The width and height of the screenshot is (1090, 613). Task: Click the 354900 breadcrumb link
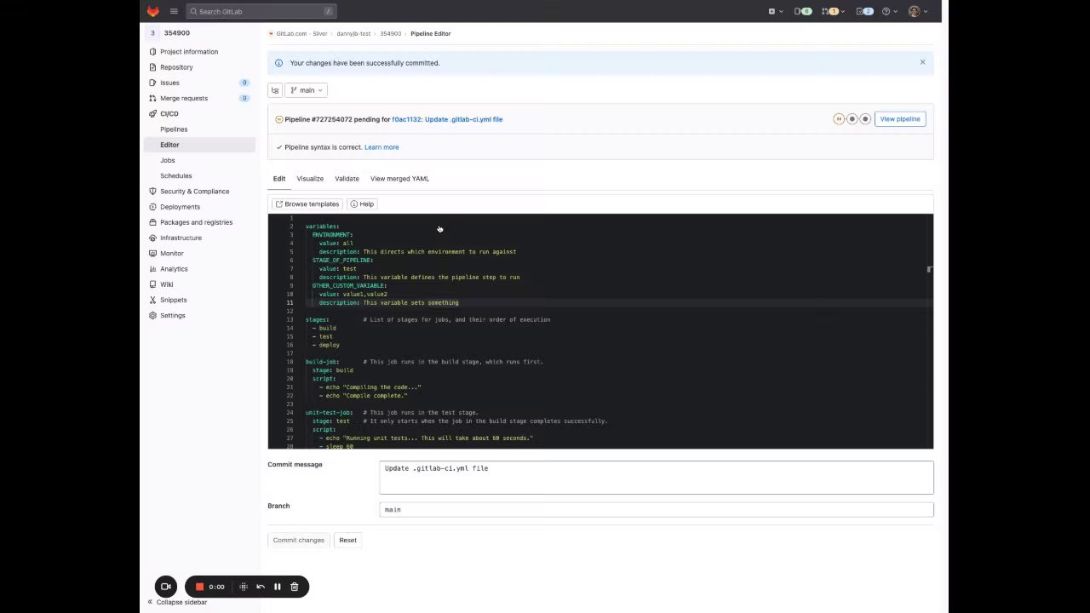coord(390,34)
